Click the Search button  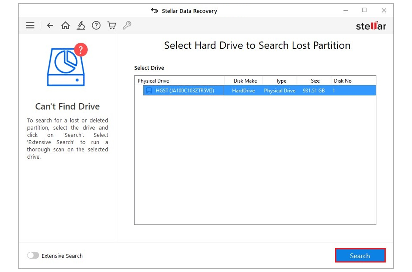[360, 255]
